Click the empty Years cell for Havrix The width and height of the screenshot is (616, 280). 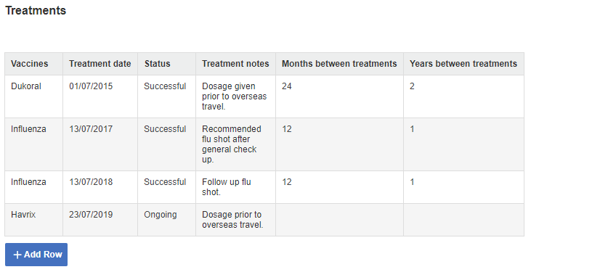point(463,220)
